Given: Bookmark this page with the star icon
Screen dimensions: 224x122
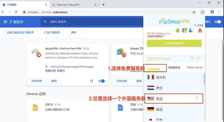Looking at the screenshot, I should [x=194, y=12].
